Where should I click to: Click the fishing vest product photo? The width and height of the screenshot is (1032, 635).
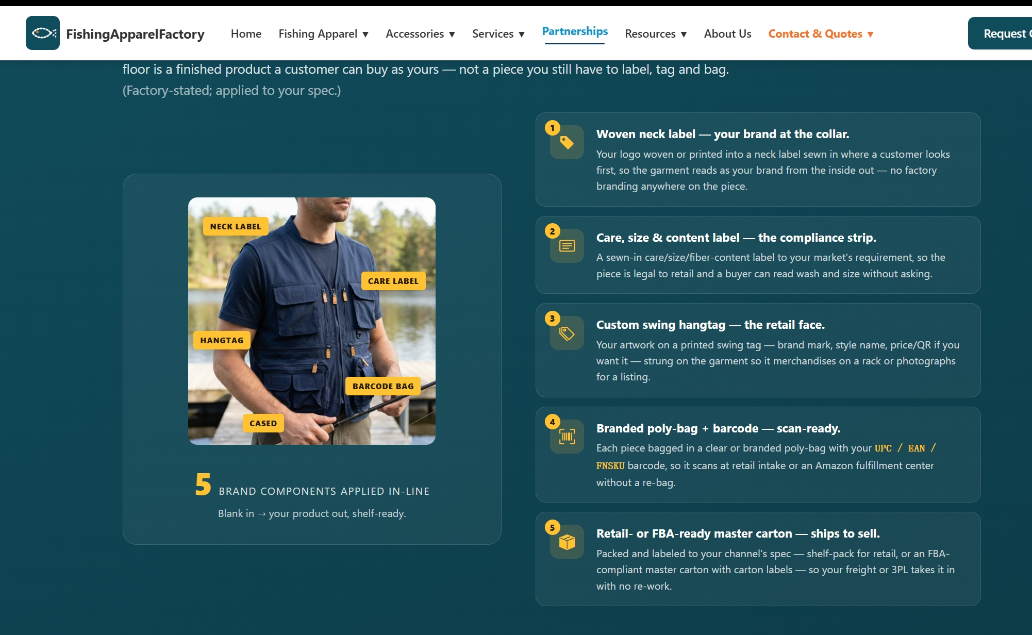pos(312,321)
